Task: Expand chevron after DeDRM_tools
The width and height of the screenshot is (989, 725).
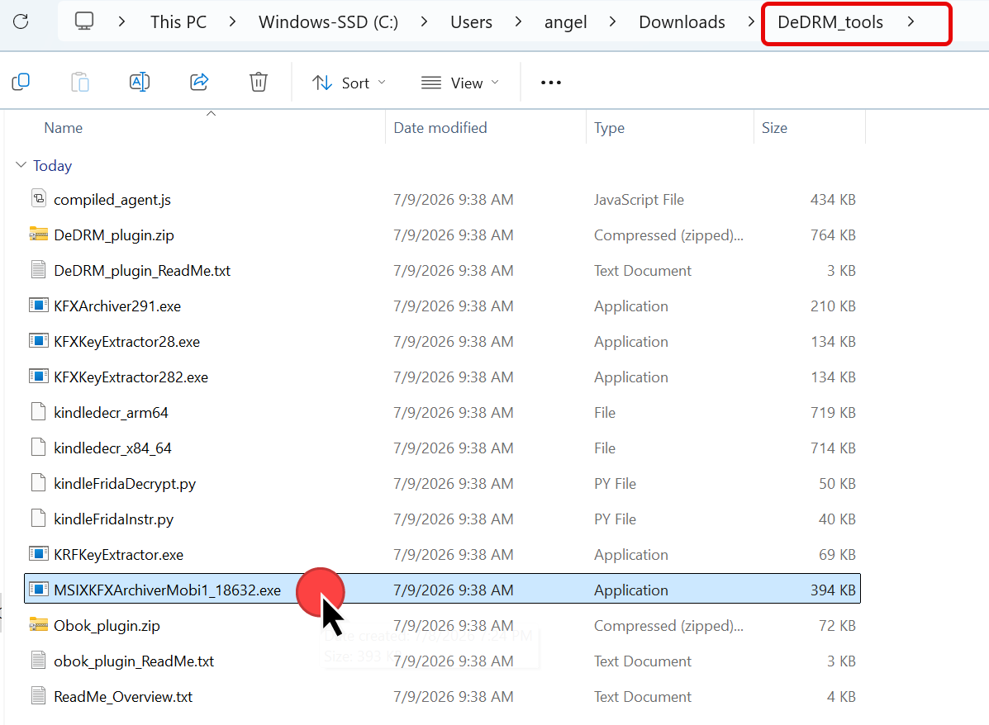Action: 911,21
